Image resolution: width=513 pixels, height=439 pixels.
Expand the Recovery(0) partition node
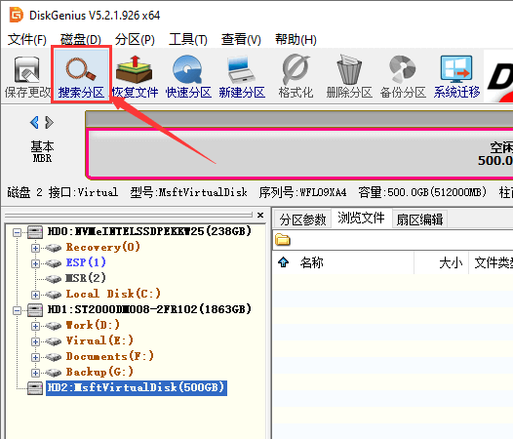[x=35, y=248]
